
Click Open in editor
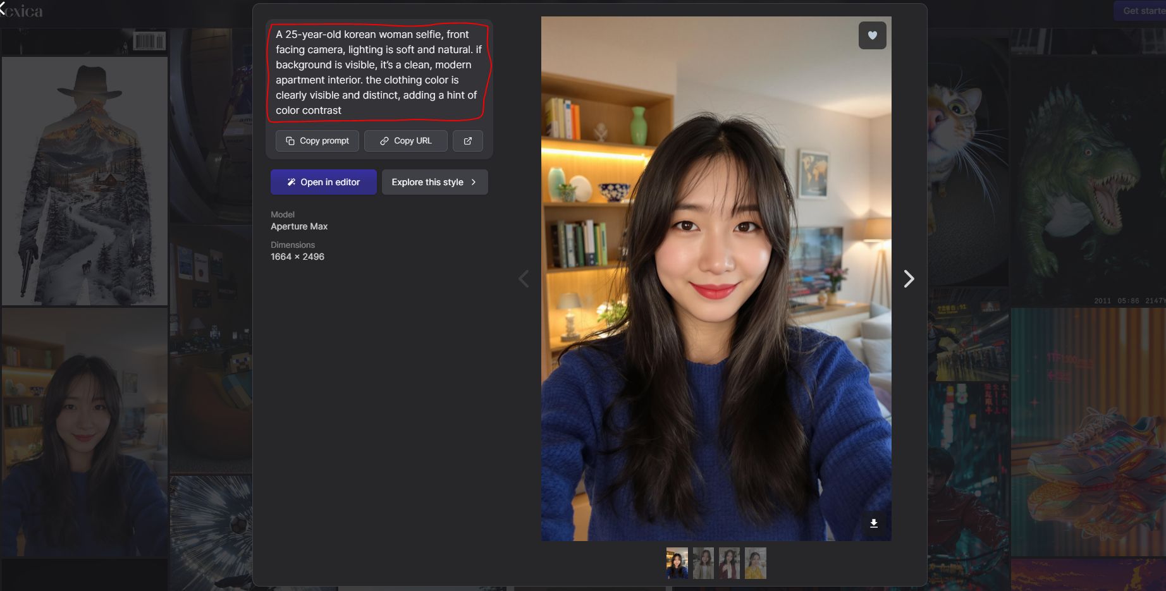pos(323,181)
